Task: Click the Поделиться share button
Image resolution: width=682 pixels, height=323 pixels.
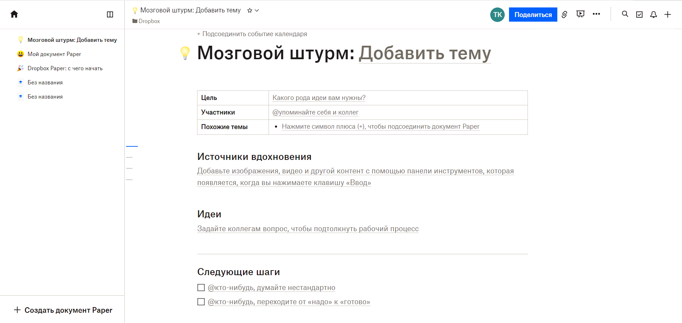Action: 533,15
